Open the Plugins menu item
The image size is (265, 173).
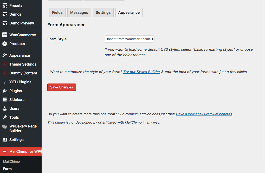coord(21,91)
